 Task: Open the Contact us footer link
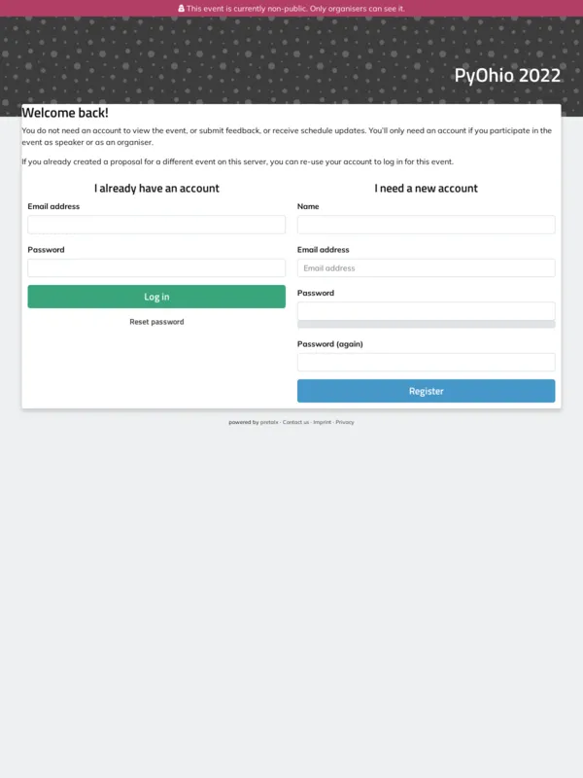click(295, 422)
